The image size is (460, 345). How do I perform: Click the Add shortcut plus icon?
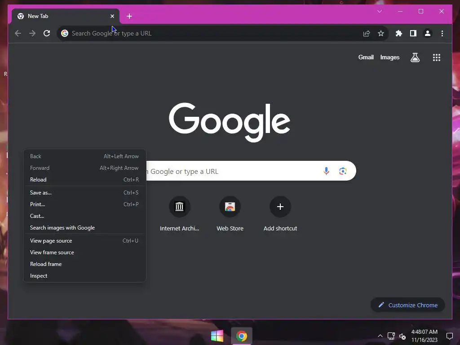(280, 207)
